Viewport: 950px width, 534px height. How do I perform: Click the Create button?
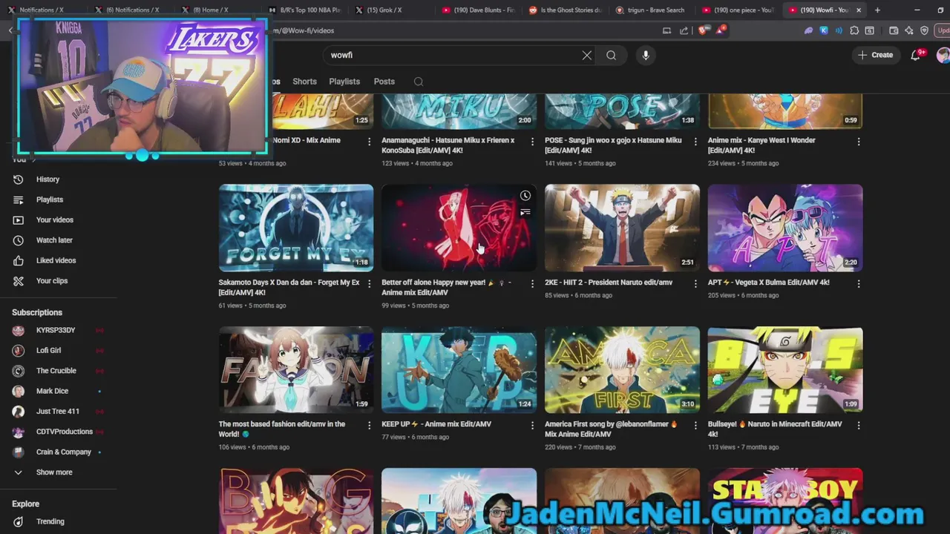(x=876, y=55)
